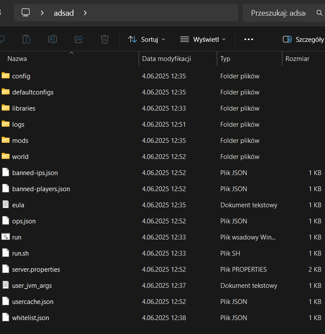Open the three-dots more options menu
The height and width of the screenshot is (334, 325).
pos(249,39)
